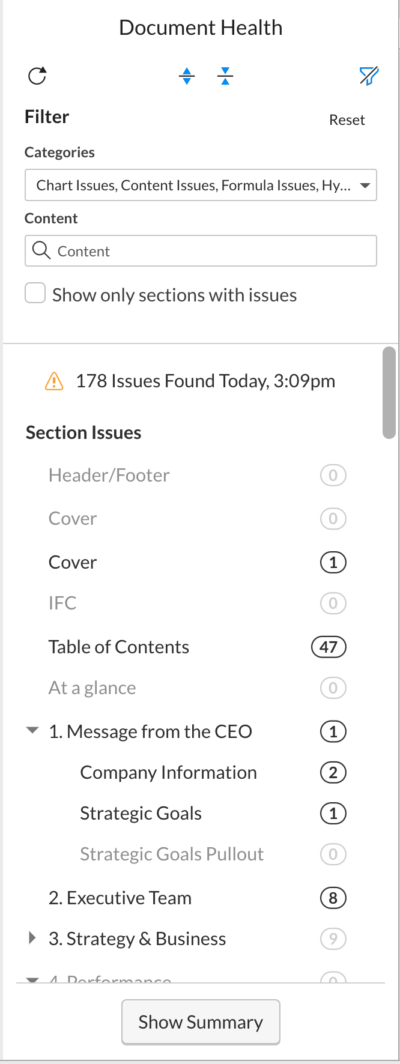The width and height of the screenshot is (400, 1064).
Task: Click into the Content search field
Action: pyautogui.click(x=201, y=250)
